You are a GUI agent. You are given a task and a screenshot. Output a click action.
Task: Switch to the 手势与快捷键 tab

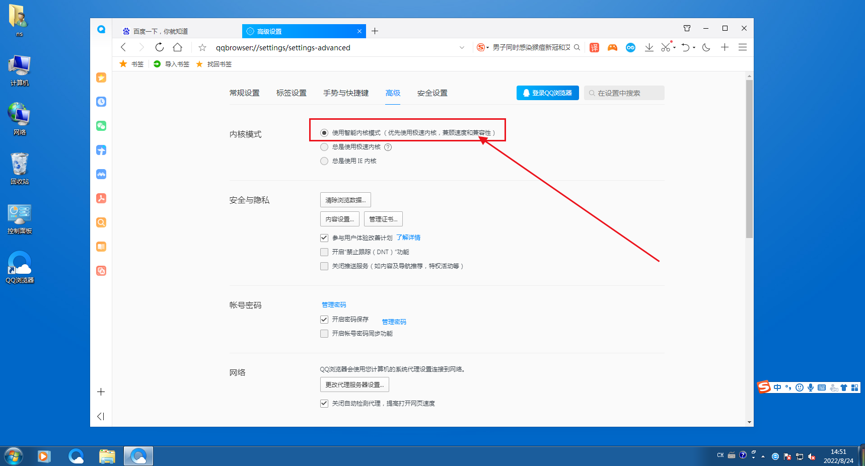346,93
